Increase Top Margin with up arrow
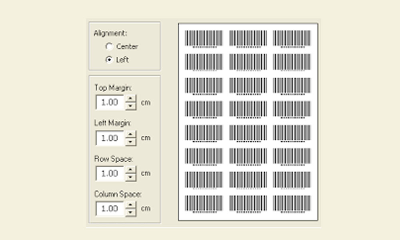The width and height of the screenshot is (400, 240). (x=131, y=98)
